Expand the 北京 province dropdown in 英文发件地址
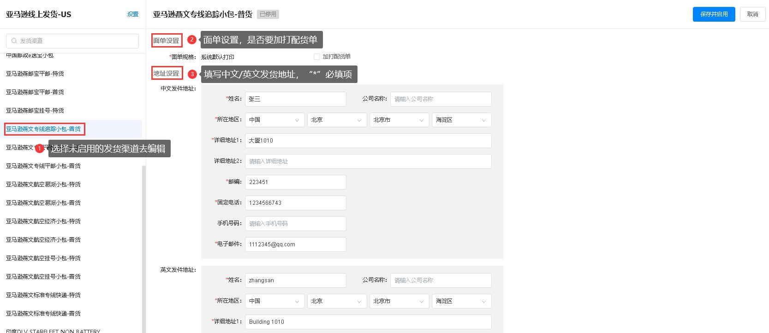The height and width of the screenshot is (333, 769). tap(337, 301)
